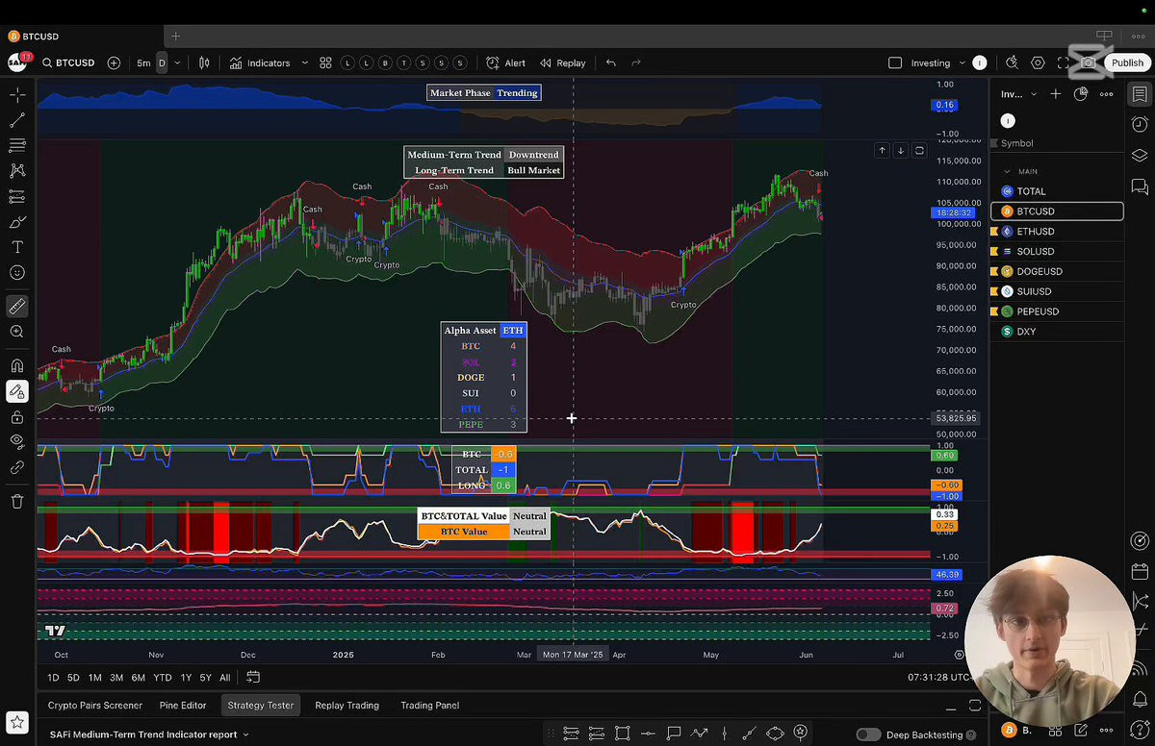Toggle the Deep Backtesting switch
Image resolution: width=1155 pixels, height=746 pixels.
(868, 734)
